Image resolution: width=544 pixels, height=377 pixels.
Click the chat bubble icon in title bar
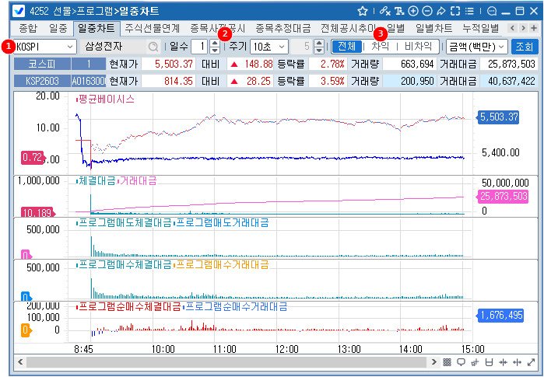pos(491,11)
